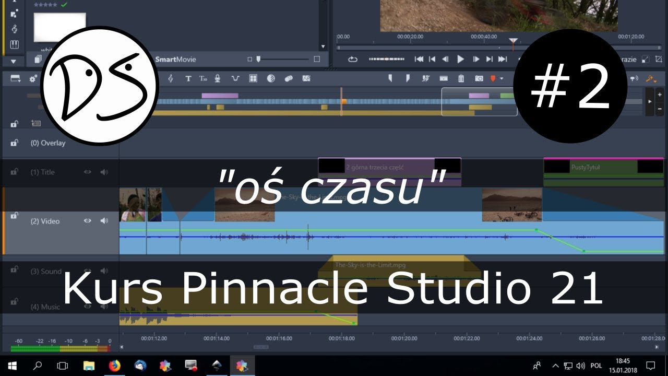Activate the audio ducking tool

pyautogui.click(x=235, y=78)
